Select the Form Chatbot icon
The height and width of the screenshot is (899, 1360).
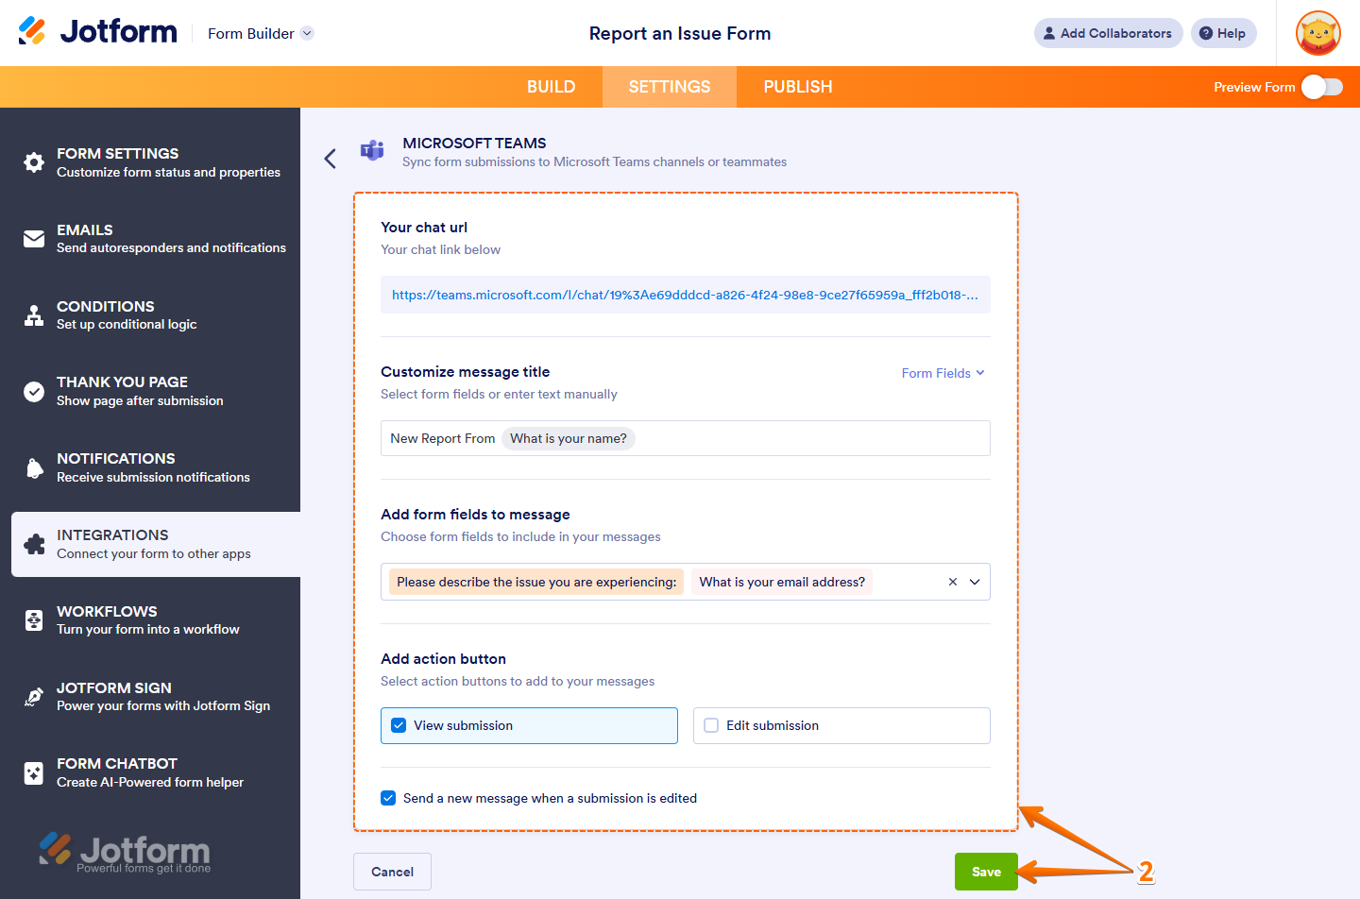click(33, 772)
